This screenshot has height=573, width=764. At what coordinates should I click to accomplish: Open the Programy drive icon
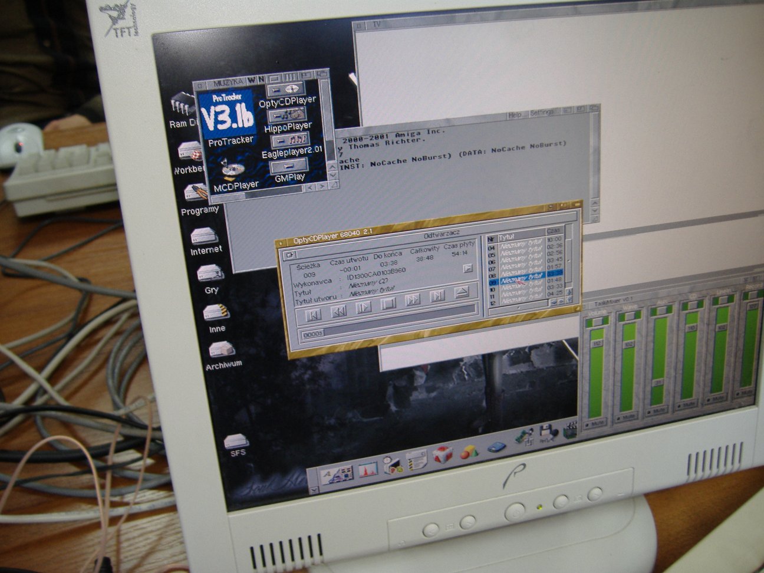pos(197,193)
